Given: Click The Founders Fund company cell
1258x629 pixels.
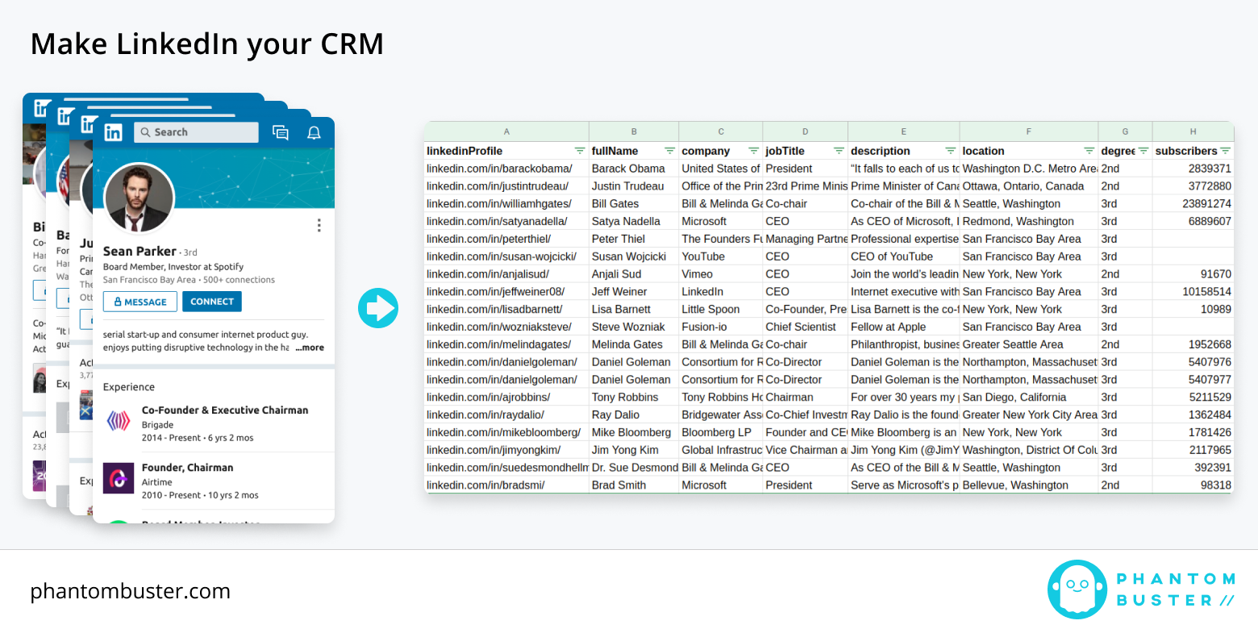Looking at the screenshot, I should pos(721,239).
